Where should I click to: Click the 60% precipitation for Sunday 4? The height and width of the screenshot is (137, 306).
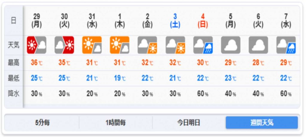(x=203, y=94)
